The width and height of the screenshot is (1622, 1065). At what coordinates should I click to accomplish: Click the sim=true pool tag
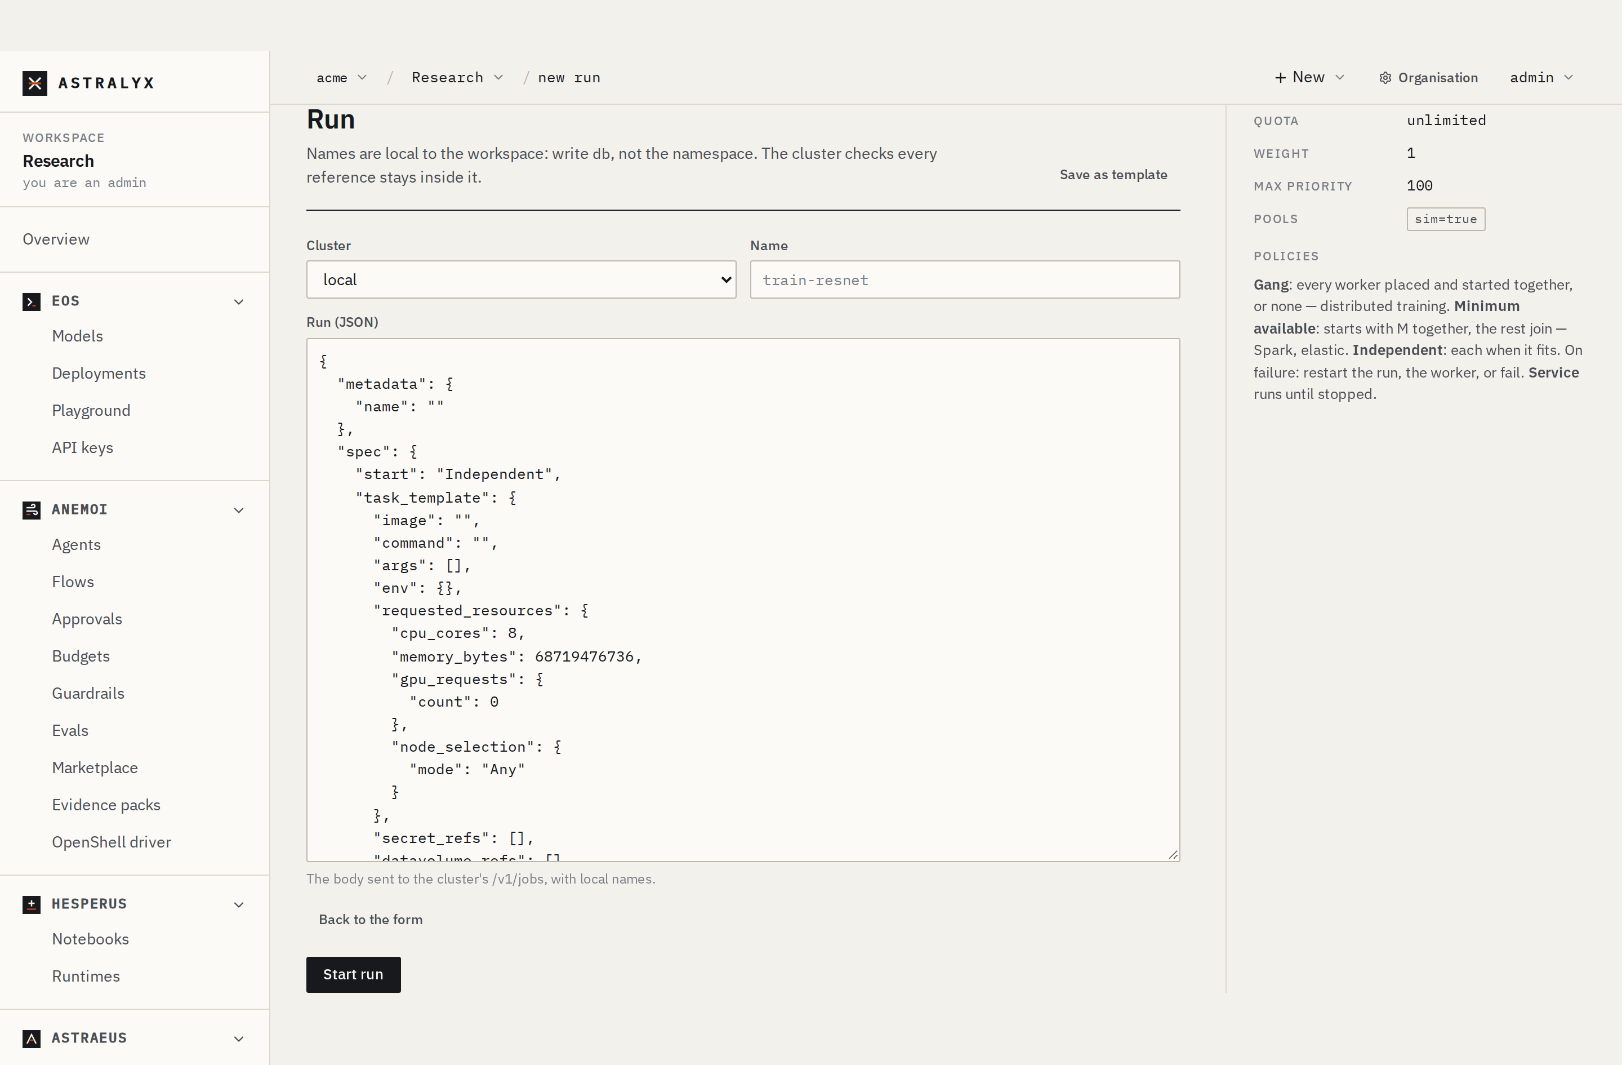point(1446,220)
